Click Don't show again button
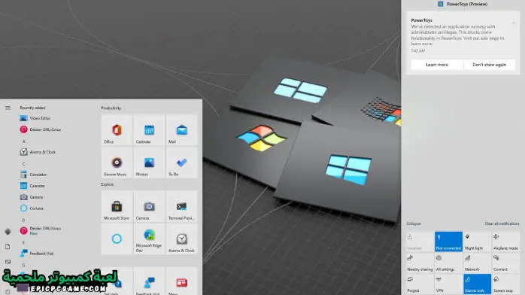The image size is (525, 295). [x=489, y=65]
